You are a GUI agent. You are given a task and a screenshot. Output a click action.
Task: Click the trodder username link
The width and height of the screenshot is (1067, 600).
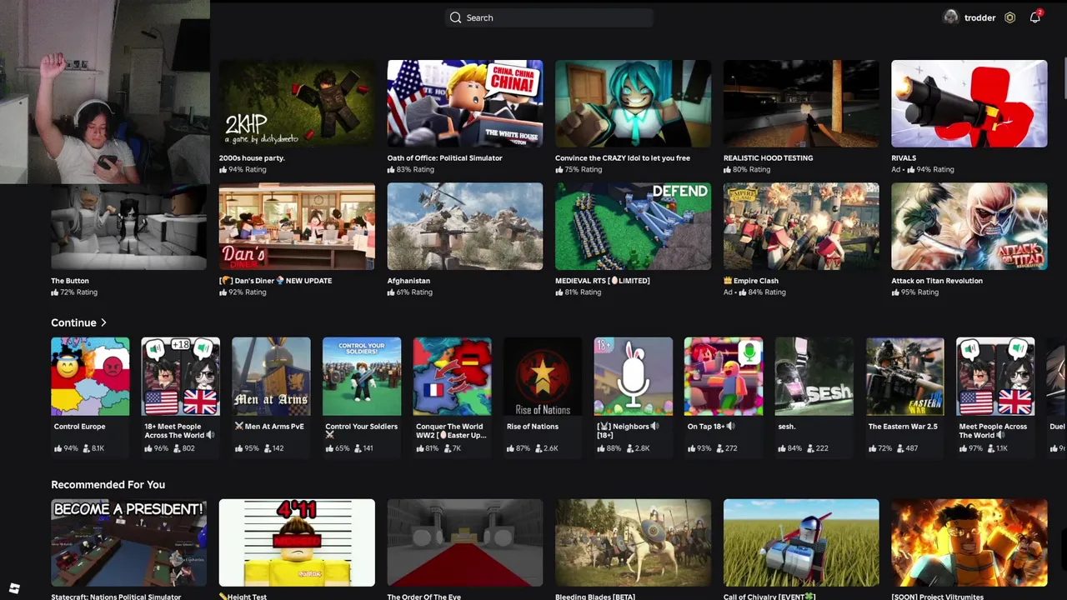coord(979,17)
